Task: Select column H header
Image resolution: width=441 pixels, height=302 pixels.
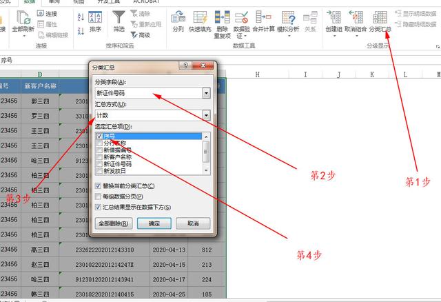Action: point(257,74)
